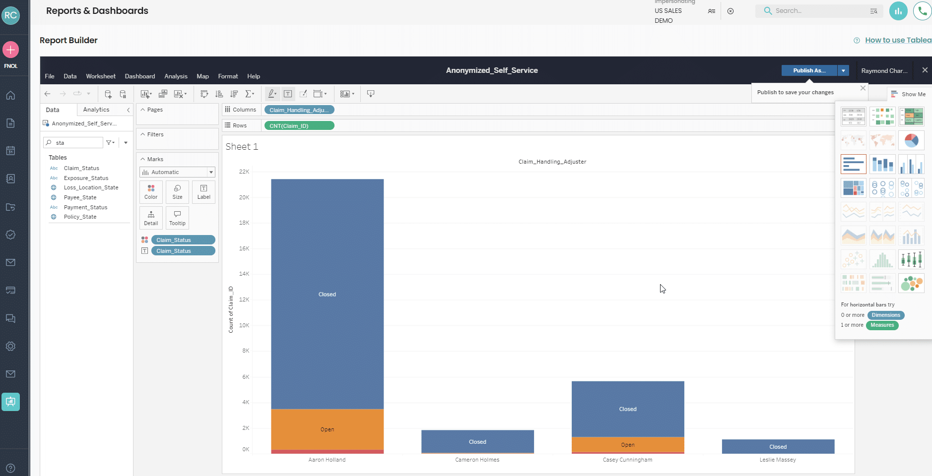Open the Marks type dropdown showing Automatic
The height and width of the screenshot is (476, 932).
click(177, 172)
